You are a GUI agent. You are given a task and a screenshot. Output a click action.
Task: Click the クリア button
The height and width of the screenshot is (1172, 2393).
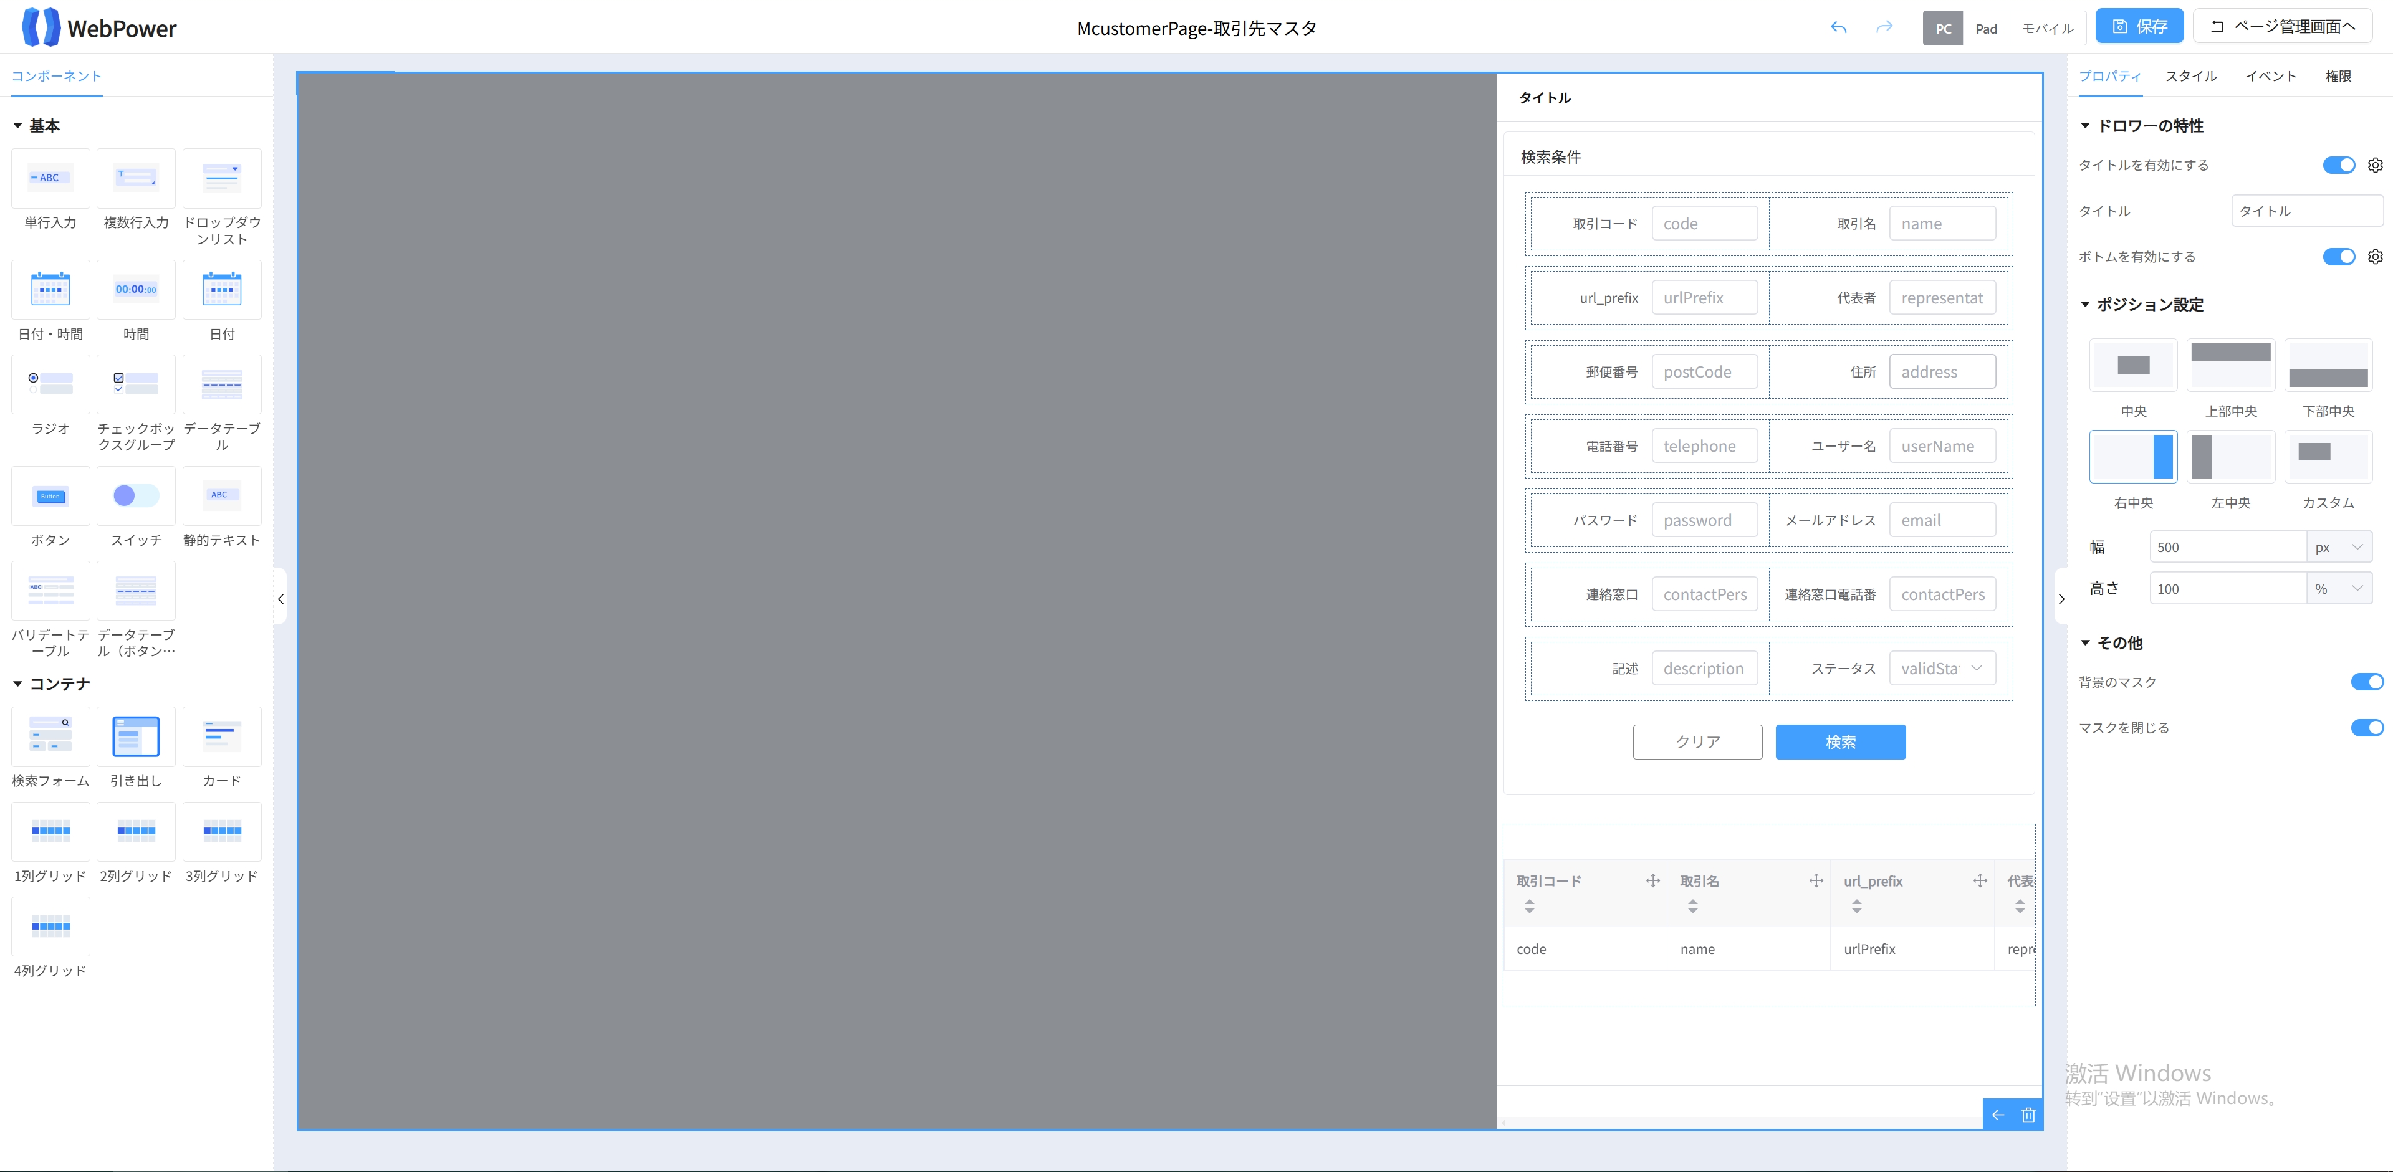coord(1697,742)
